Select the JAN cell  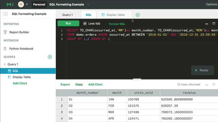click(x=117, y=99)
